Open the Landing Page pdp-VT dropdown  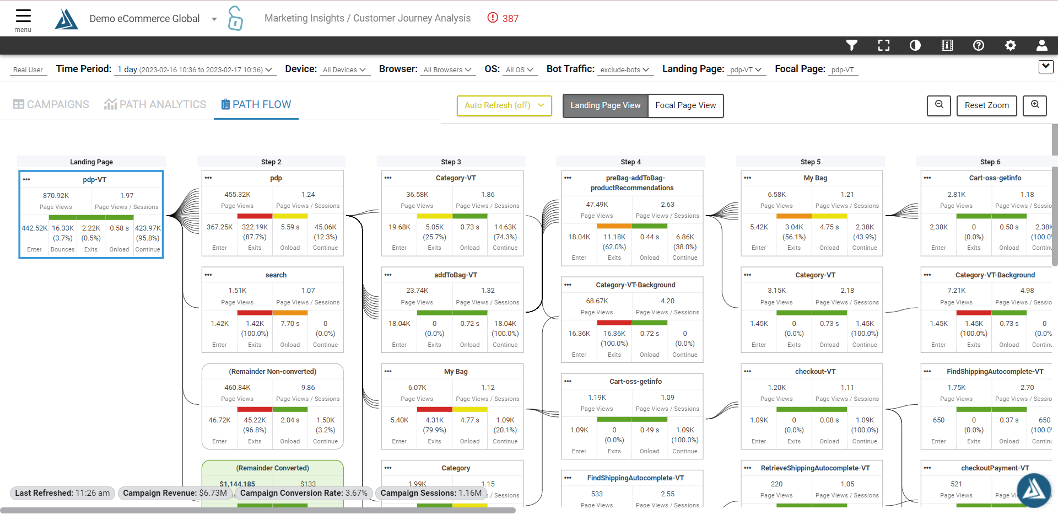click(746, 69)
